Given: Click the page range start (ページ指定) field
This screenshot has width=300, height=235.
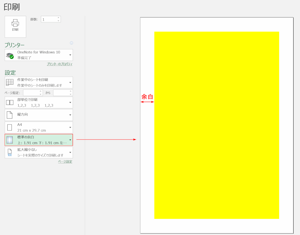Looking at the screenshot, I should [31, 93].
